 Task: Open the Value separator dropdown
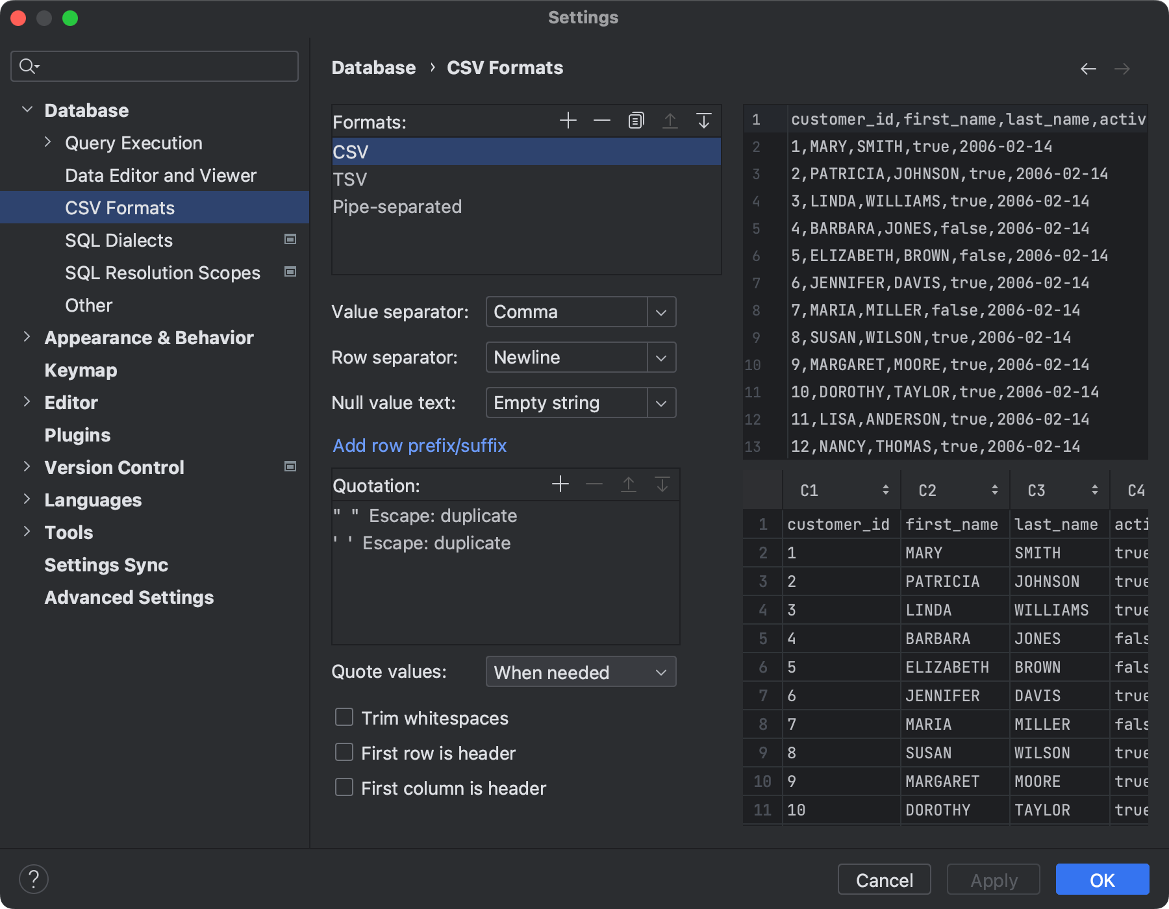click(661, 312)
